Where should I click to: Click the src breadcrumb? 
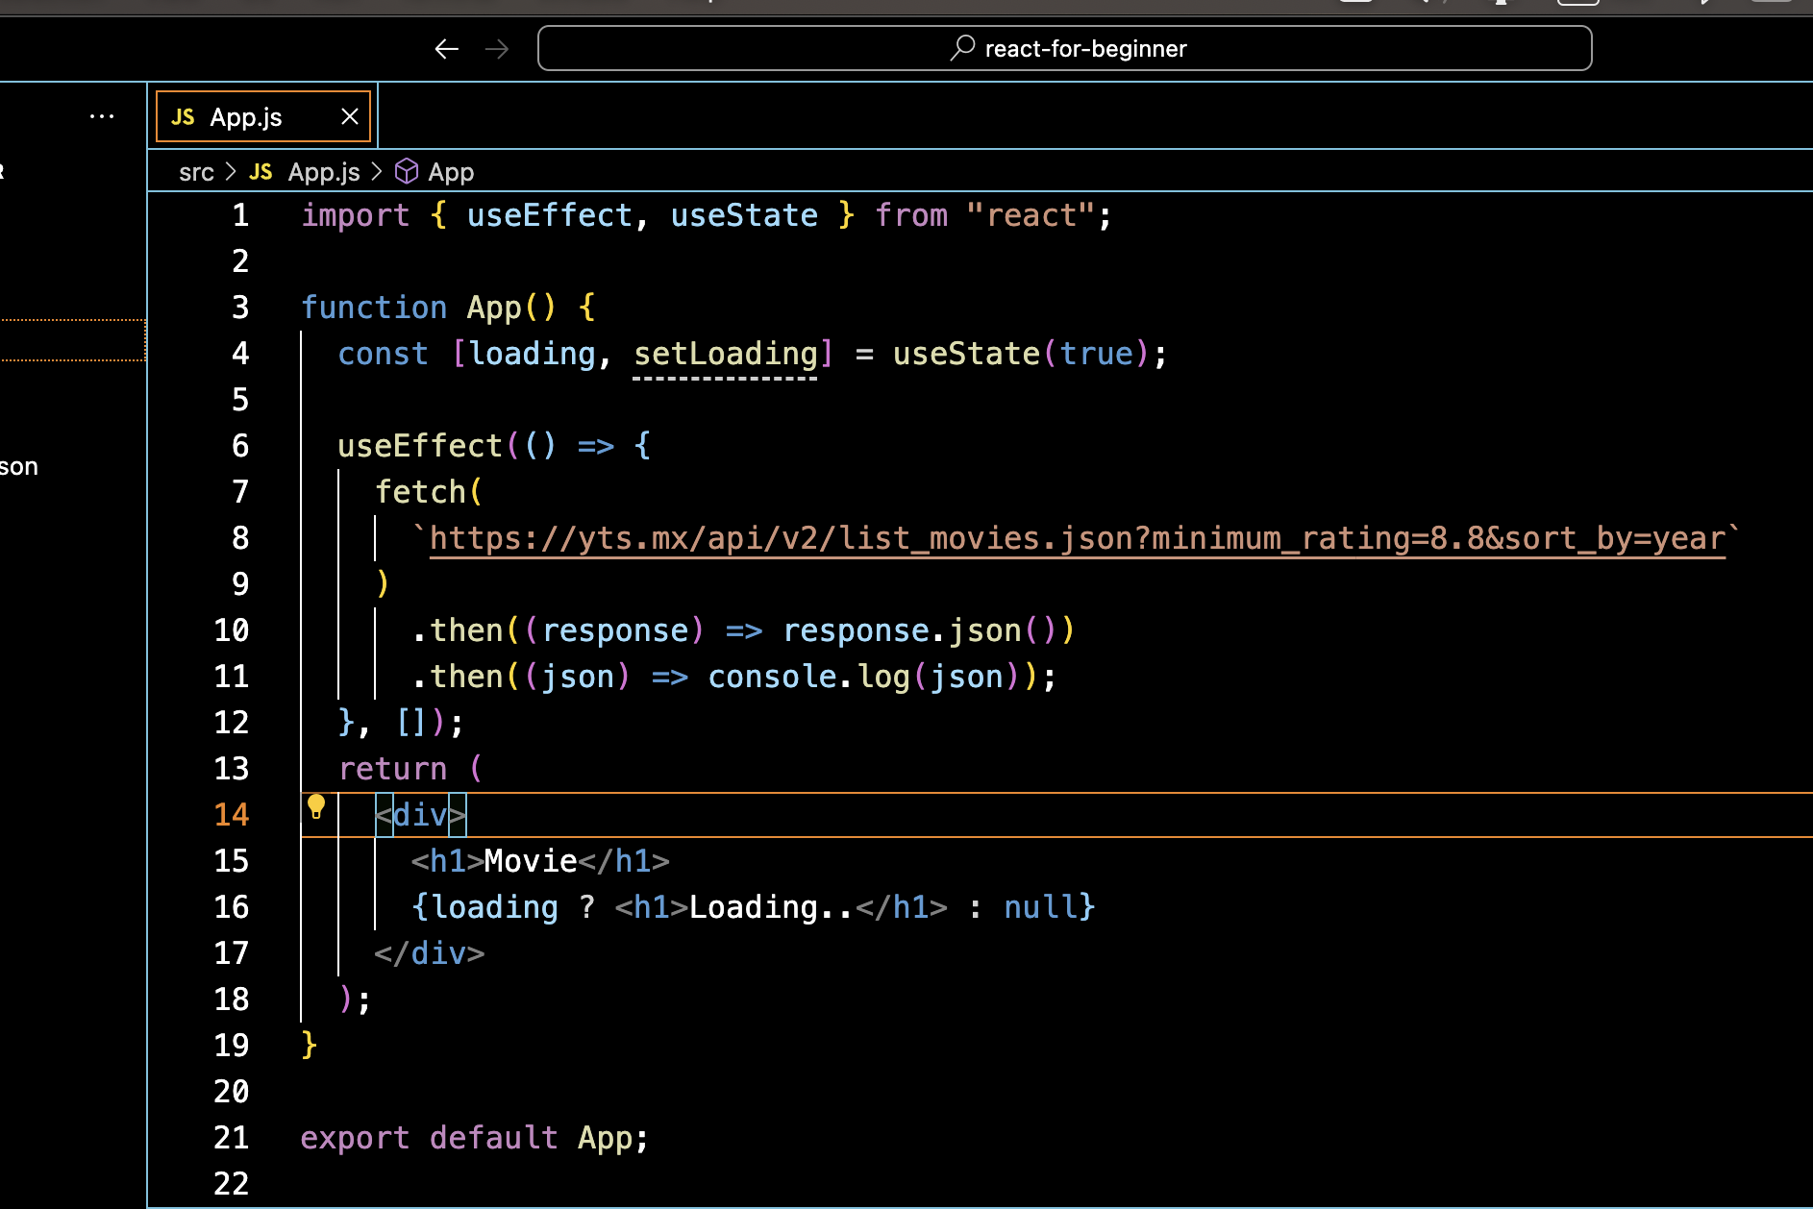point(196,172)
